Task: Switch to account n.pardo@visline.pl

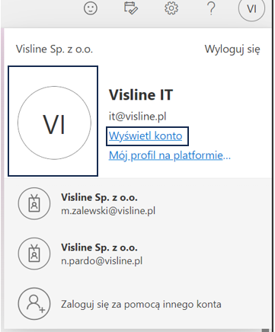Action: pyautogui.click(x=137, y=254)
